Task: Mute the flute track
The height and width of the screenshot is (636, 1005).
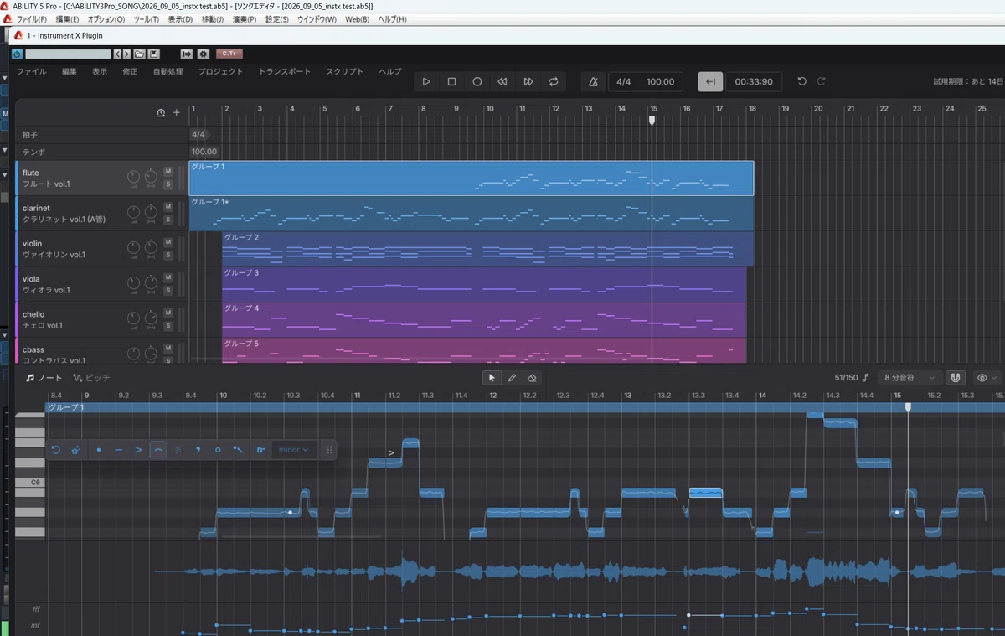Action: click(168, 171)
